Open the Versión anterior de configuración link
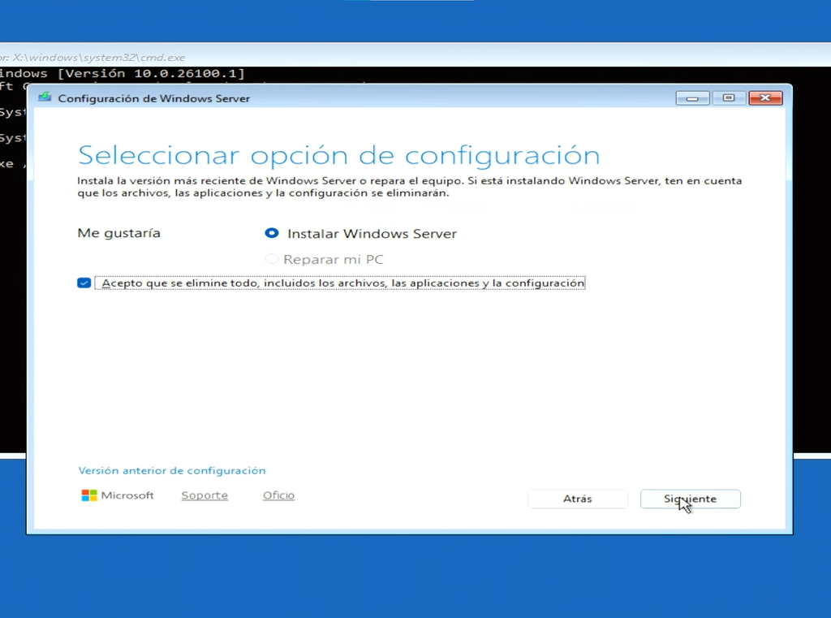 (x=172, y=470)
